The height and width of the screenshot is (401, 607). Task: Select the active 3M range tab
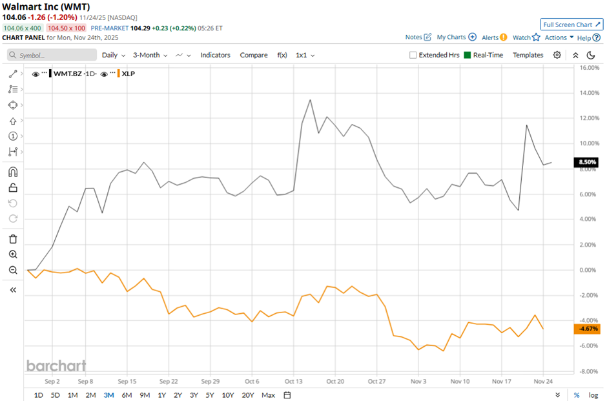(108, 395)
